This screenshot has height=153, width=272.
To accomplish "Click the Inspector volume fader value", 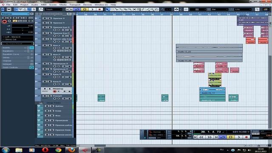I will (23, 25).
